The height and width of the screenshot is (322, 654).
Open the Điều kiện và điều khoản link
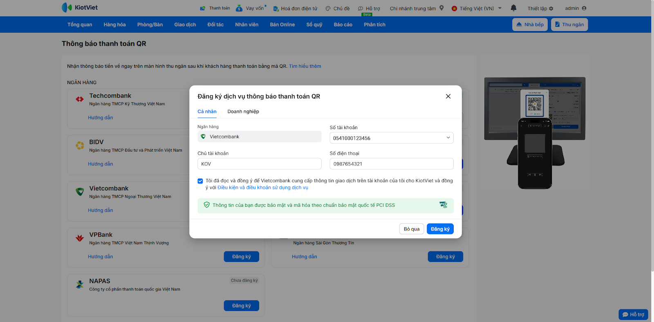[x=263, y=188]
